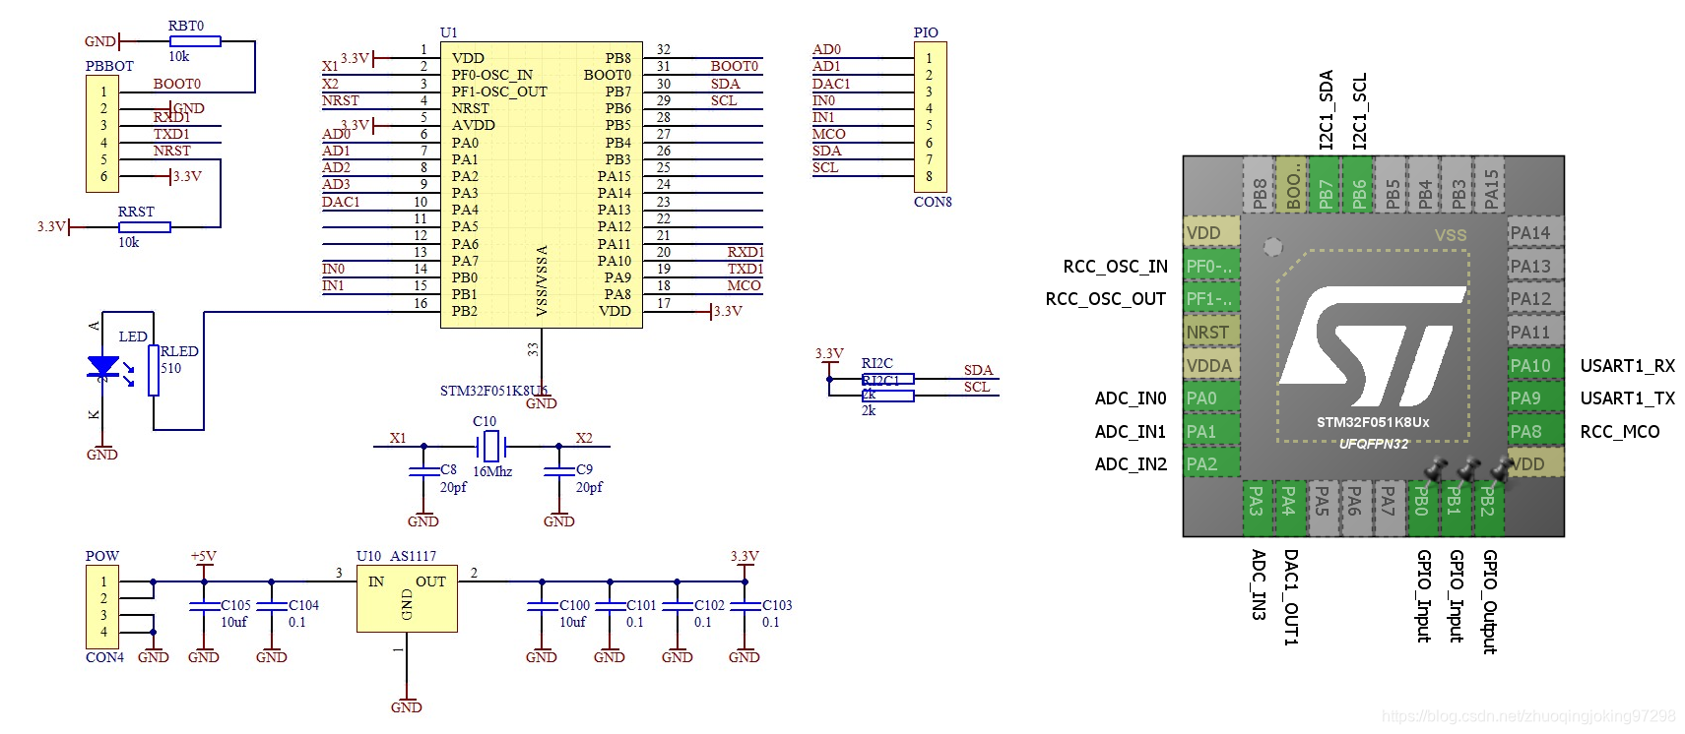Select the green PA4 pin on chip pinout
This screenshot has height=734, width=1685.
(x=1289, y=508)
